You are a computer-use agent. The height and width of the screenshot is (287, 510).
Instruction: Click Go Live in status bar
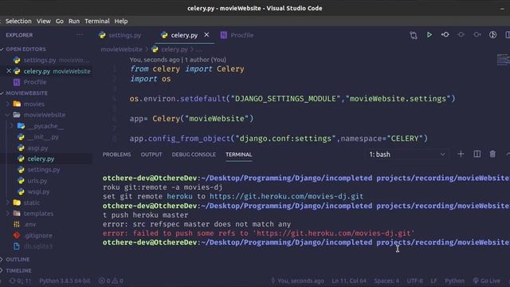click(x=487, y=281)
